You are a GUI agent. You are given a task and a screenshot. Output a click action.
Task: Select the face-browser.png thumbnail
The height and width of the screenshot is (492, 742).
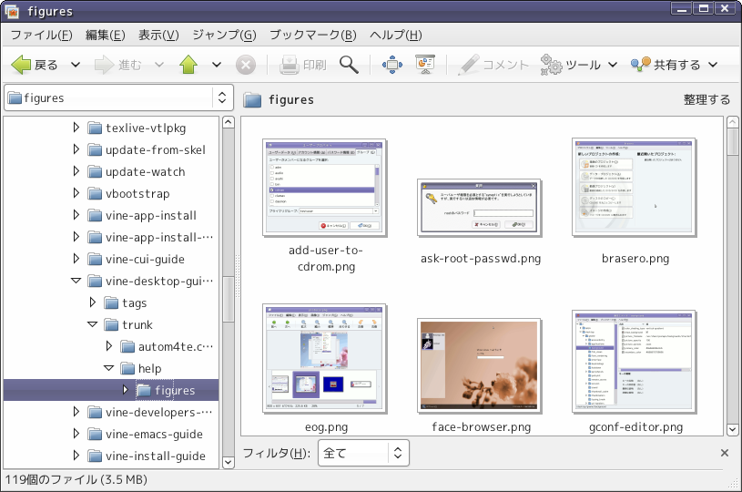click(480, 366)
